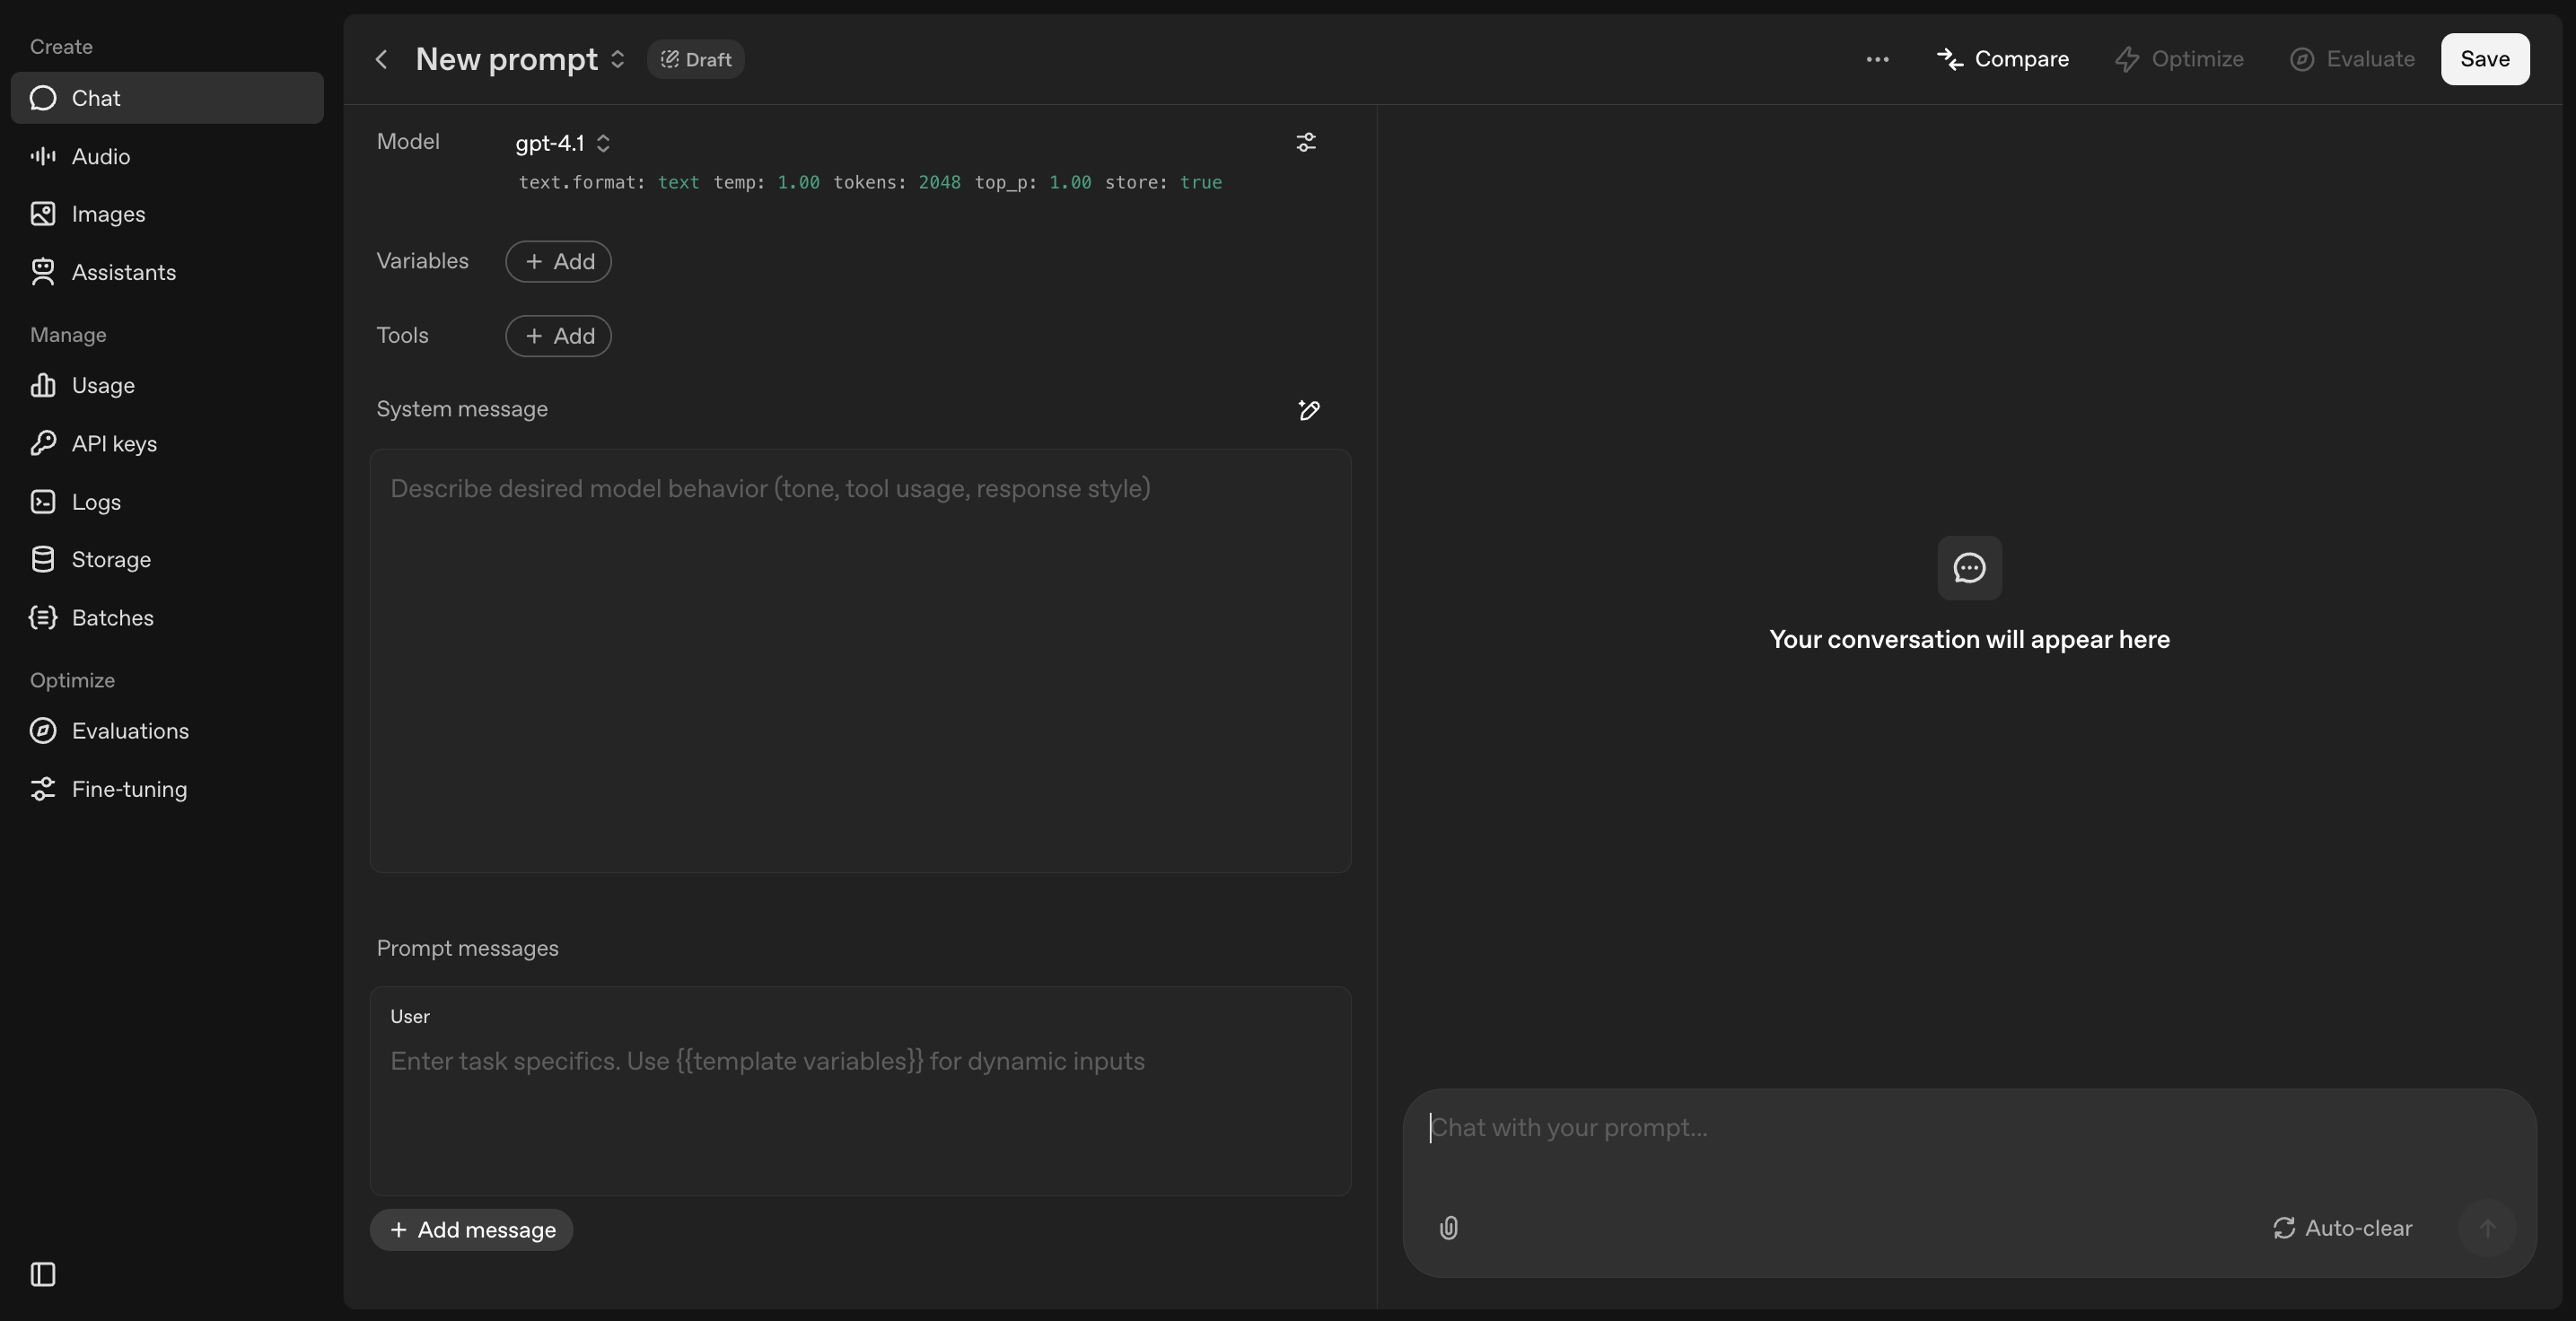This screenshot has width=2576, height=1321.
Task: Open API keys page
Action: tap(167, 443)
